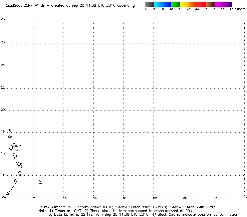Click the '25' legend scale number
Viewport: 247px width, 217px height.
[189, 9]
